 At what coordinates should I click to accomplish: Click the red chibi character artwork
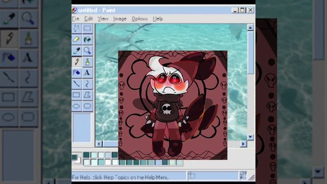click(173, 105)
